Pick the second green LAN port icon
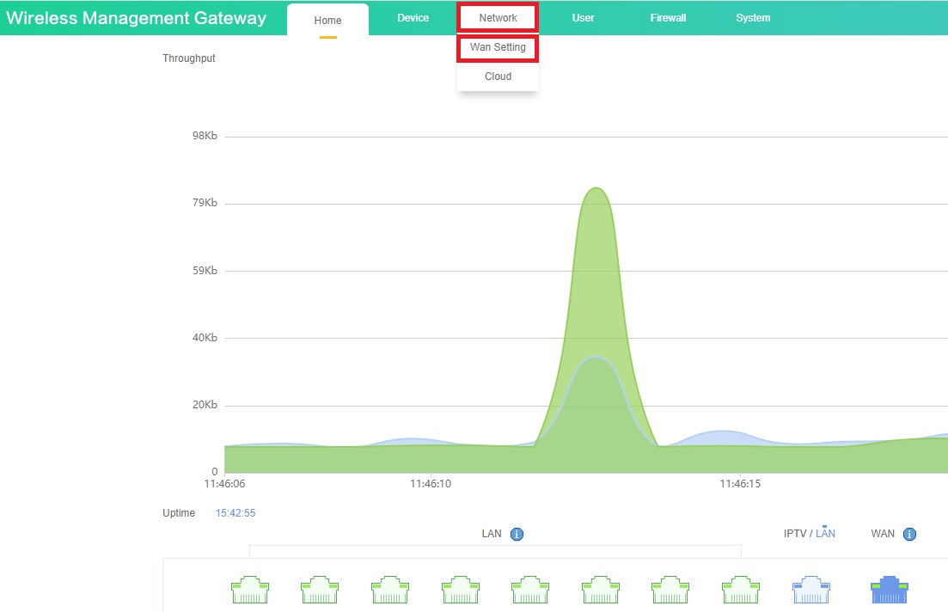Viewport: 948px width, 612px height. click(320, 591)
